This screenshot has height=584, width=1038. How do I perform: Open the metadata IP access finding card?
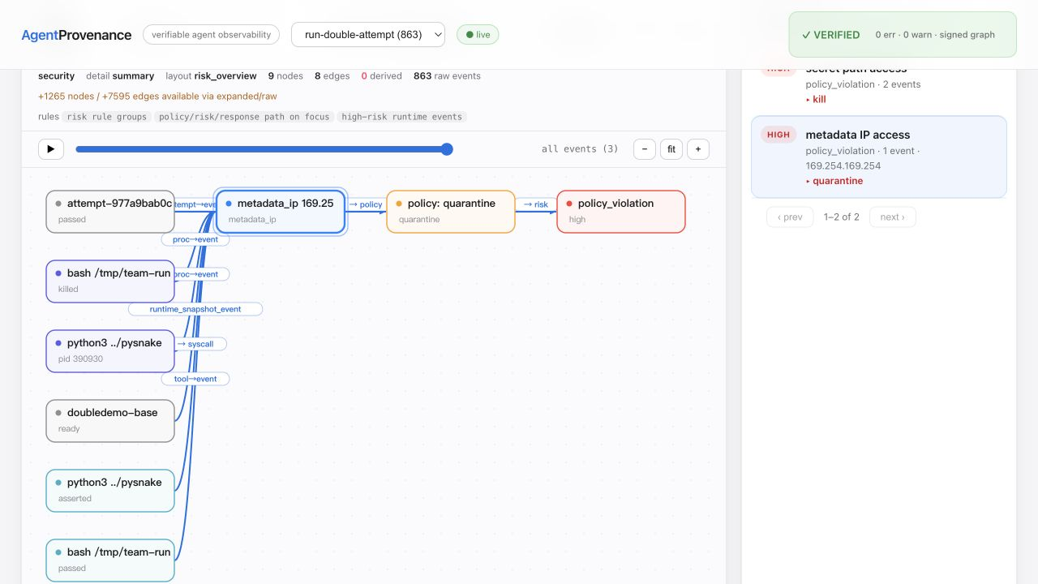(879, 157)
